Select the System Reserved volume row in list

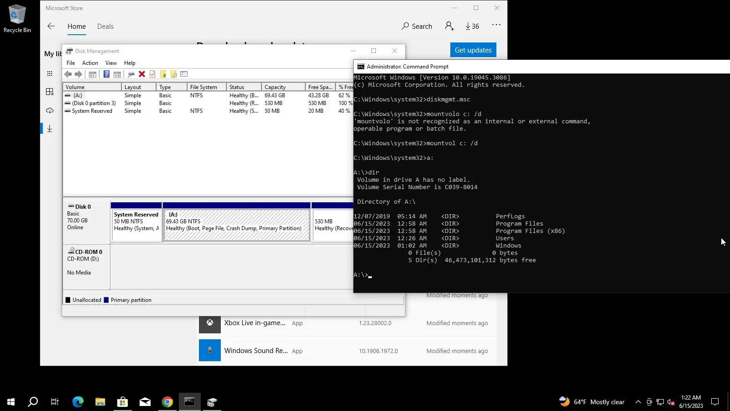[208, 111]
